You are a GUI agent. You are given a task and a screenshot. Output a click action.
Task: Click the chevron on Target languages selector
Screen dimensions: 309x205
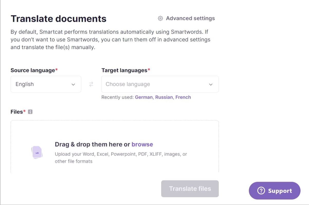coord(211,84)
